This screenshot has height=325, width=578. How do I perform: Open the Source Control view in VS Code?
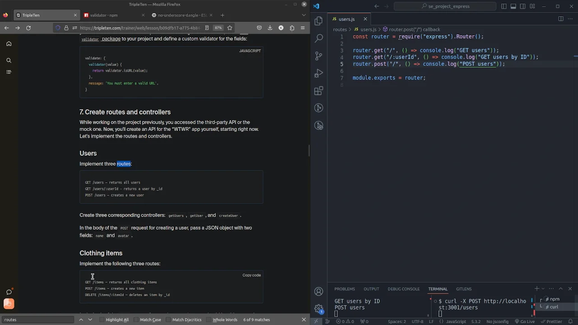319,56
